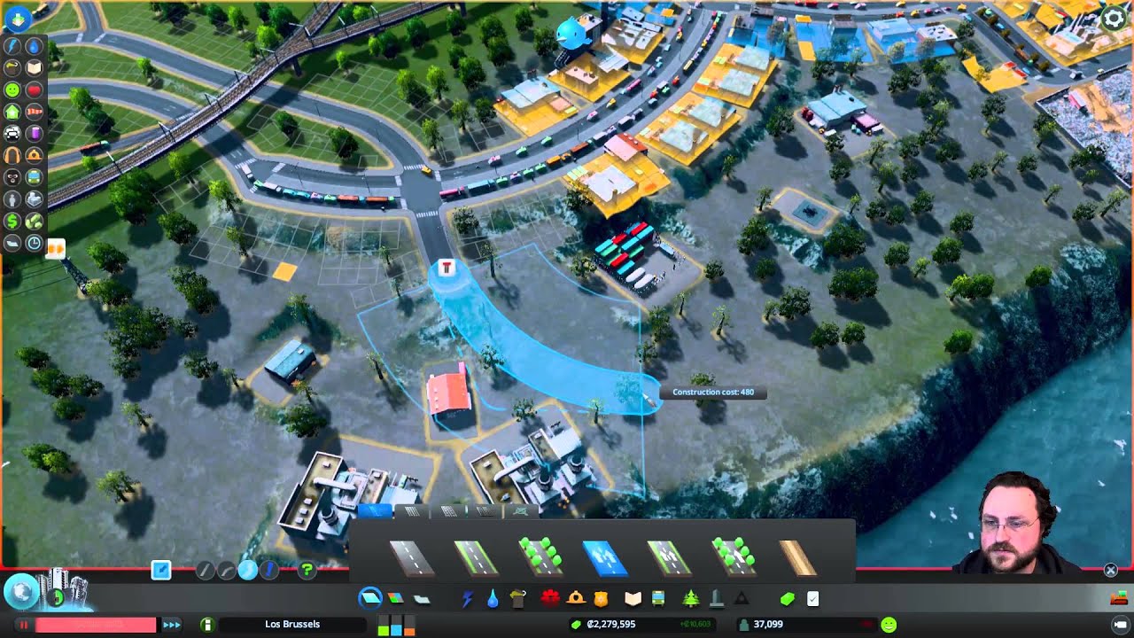Switch to the Highways tab

[484, 511]
